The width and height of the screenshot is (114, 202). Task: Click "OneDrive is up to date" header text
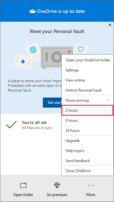coord(61,11)
